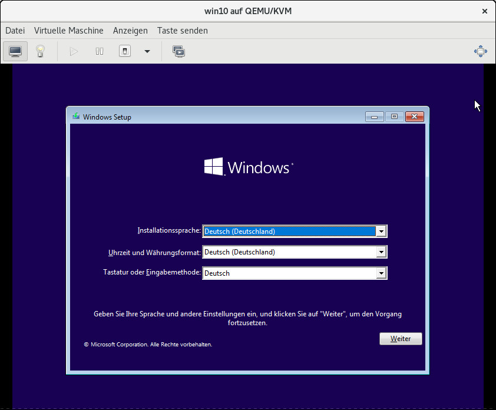
Task: Switch to fullscreen using the toolbar icon
Action: 481,51
